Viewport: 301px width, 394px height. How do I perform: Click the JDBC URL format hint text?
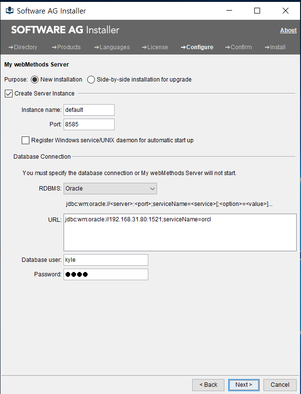pyautogui.click(x=169, y=204)
